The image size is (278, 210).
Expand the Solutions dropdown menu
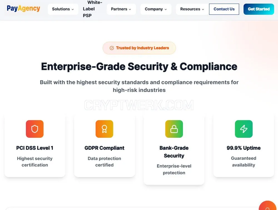click(x=63, y=9)
